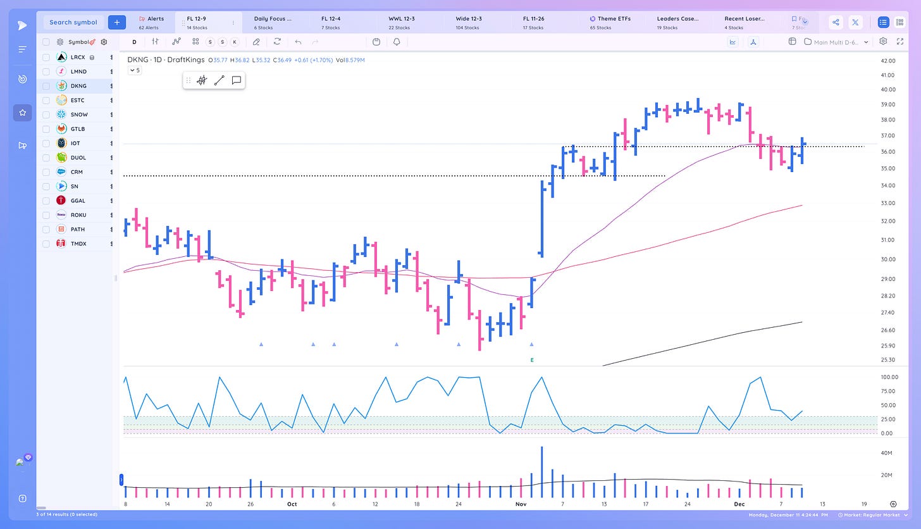Select the candlestick tool in floating toolbar

click(202, 80)
